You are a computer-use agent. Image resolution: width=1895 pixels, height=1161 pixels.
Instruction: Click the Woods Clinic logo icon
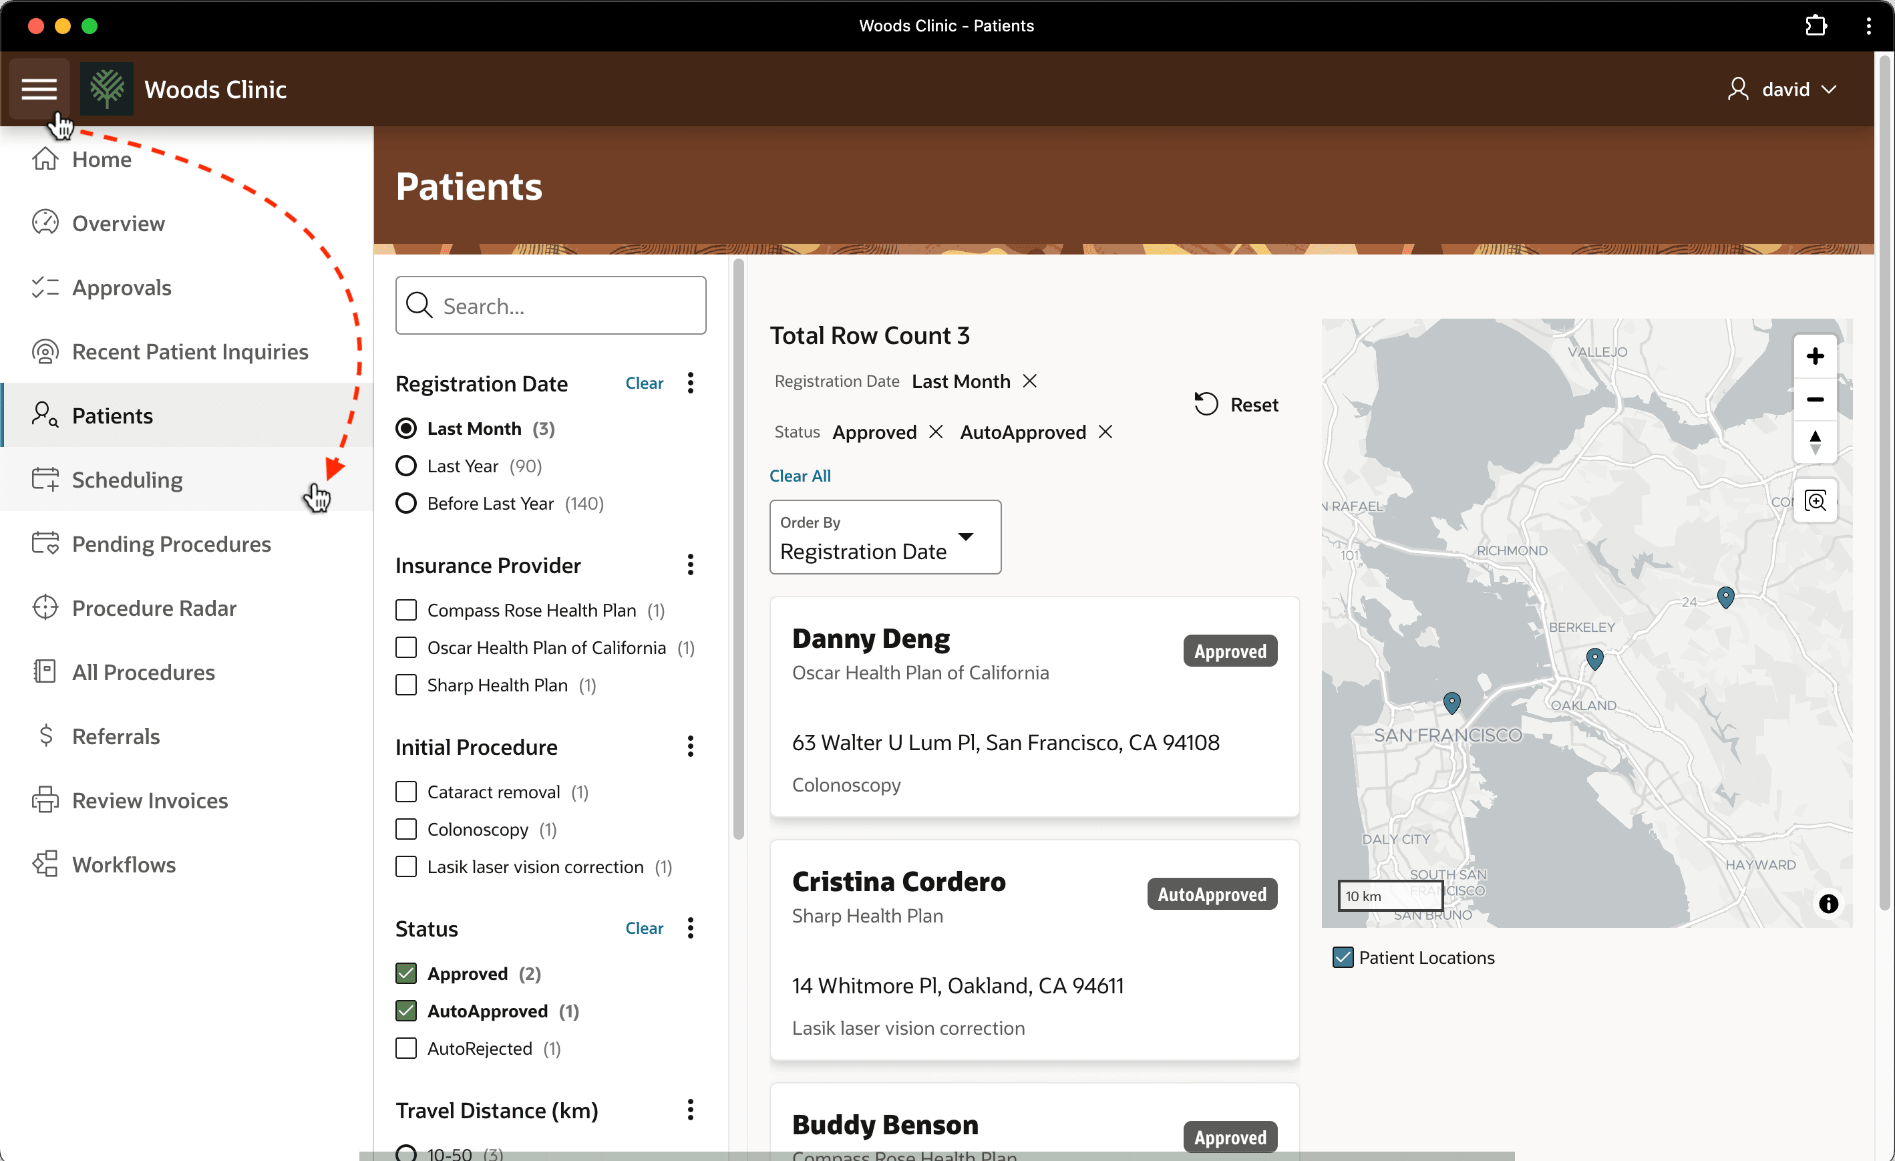pos(106,90)
